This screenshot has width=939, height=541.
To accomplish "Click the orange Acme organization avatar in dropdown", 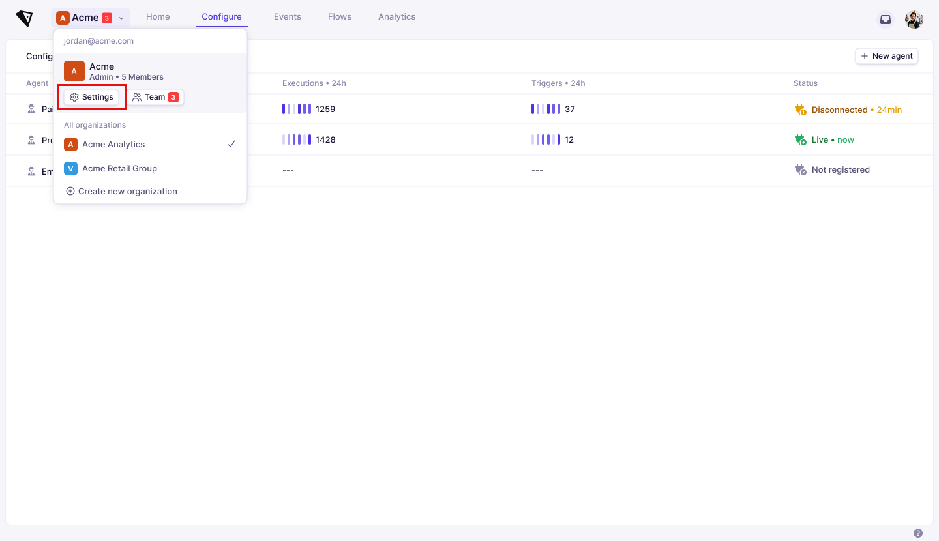I will pos(74,71).
